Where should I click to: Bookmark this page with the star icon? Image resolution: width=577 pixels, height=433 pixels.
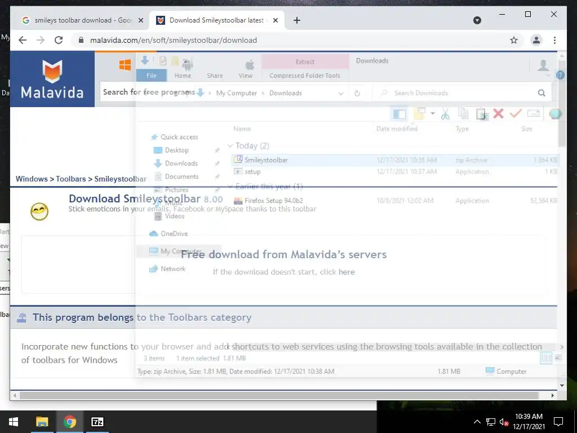pyautogui.click(x=514, y=40)
